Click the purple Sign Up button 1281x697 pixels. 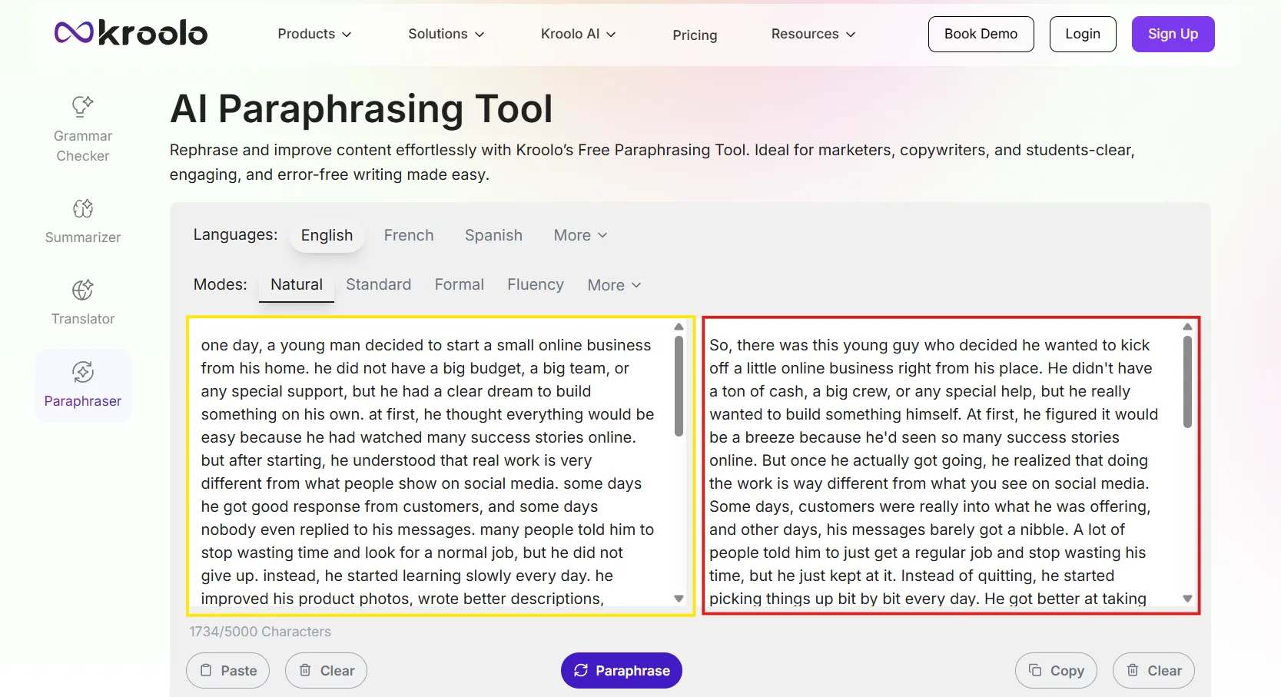point(1173,34)
